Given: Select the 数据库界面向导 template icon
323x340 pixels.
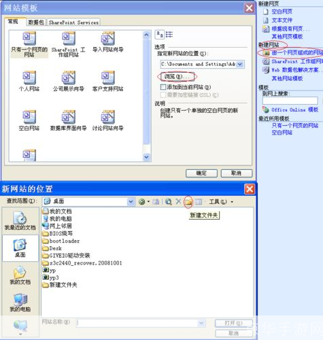Looking at the screenshot, I should click(69, 117).
